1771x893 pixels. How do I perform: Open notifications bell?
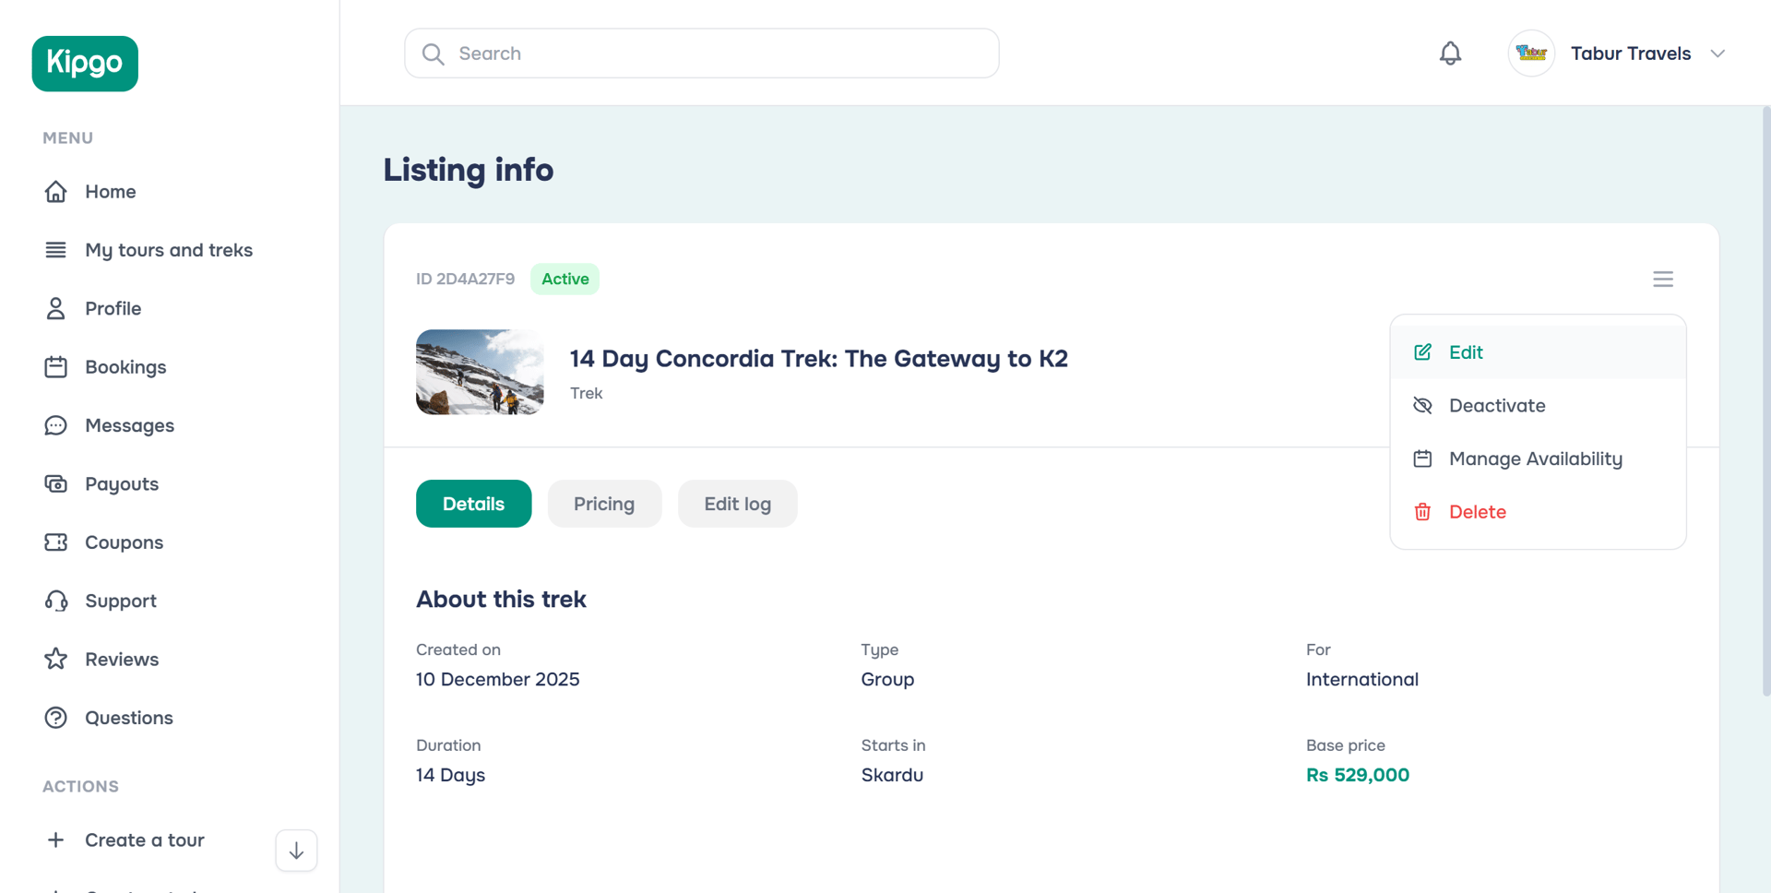(1450, 54)
